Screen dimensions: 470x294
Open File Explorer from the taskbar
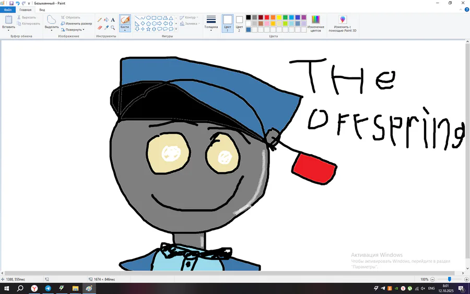tap(75, 288)
